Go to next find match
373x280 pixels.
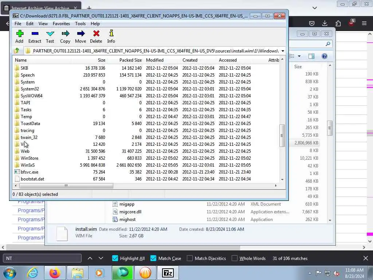tap(101, 258)
